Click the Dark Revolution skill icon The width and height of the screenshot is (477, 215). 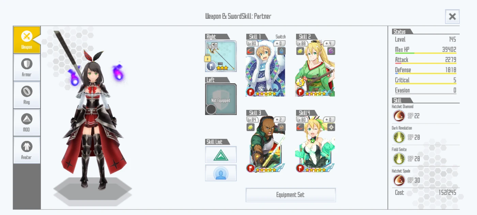coord(399,137)
